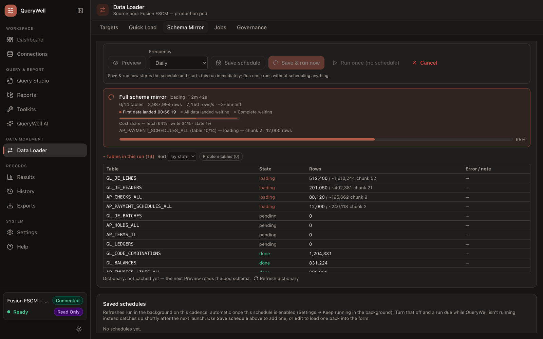This screenshot has width=543, height=339.
Task: Click the Preview button
Action: [x=127, y=63]
